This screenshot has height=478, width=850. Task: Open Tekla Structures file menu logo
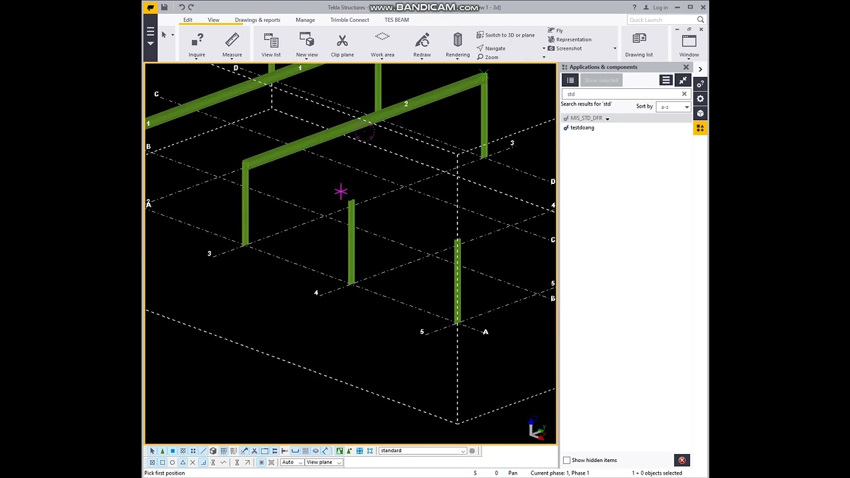pos(151,7)
